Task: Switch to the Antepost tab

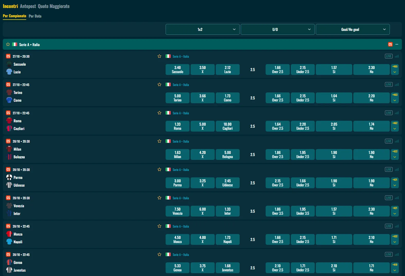Action: click(x=28, y=6)
